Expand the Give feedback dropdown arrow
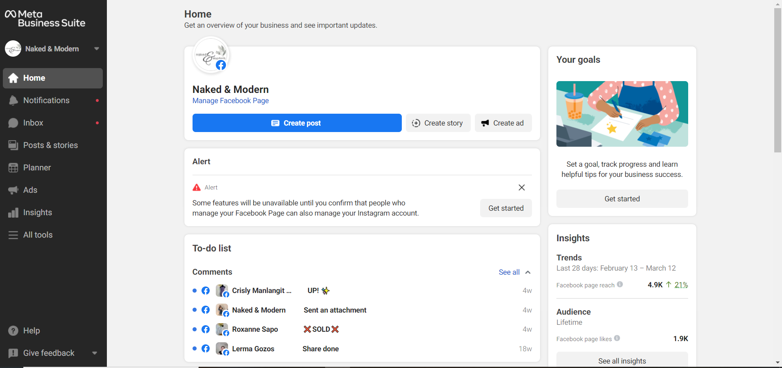This screenshot has height=368, width=782. tap(95, 353)
